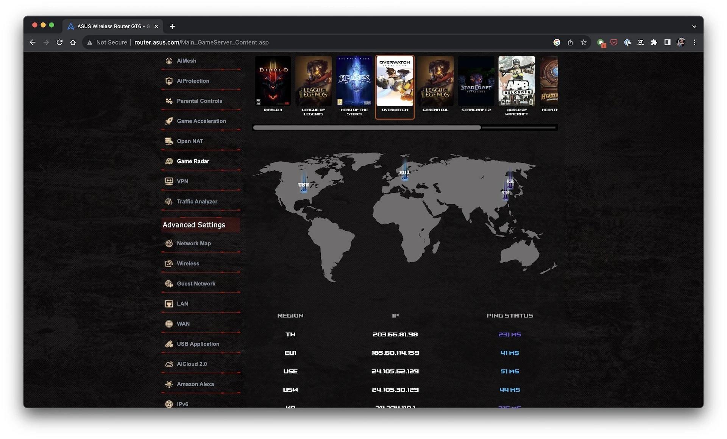Click the Game Acceleration rocket icon
This screenshot has width=727, height=439.
(x=169, y=121)
